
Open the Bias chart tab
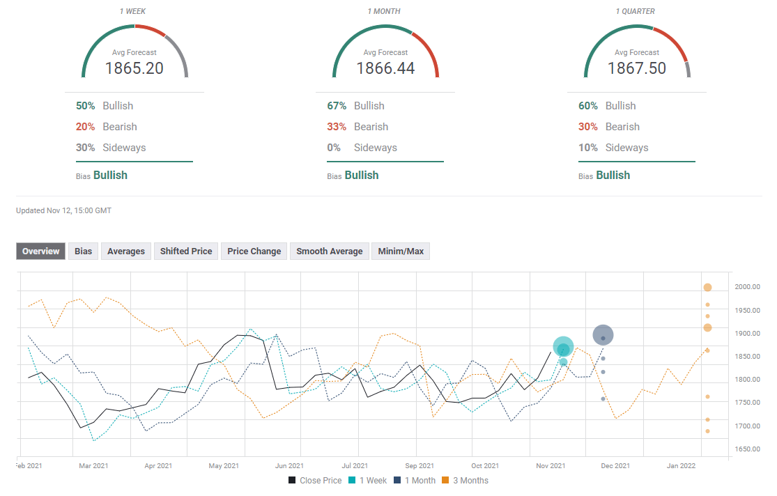click(x=84, y=251)
